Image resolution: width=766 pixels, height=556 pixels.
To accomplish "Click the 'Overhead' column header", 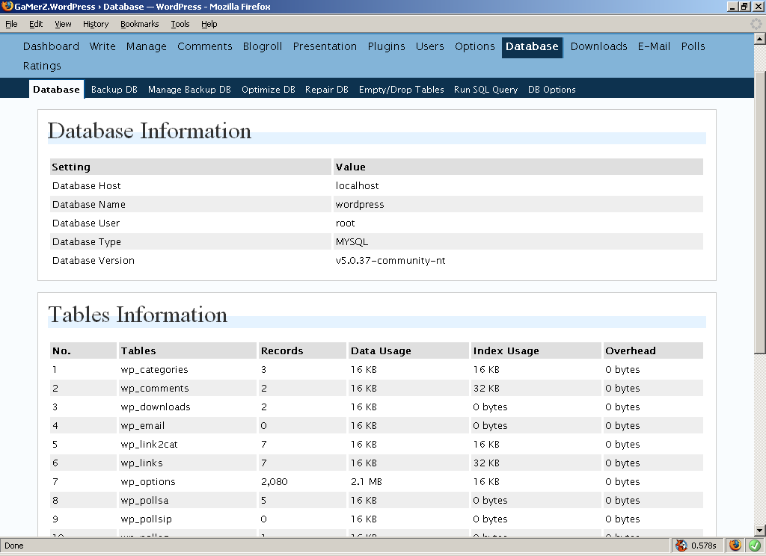I will point(631,351).
